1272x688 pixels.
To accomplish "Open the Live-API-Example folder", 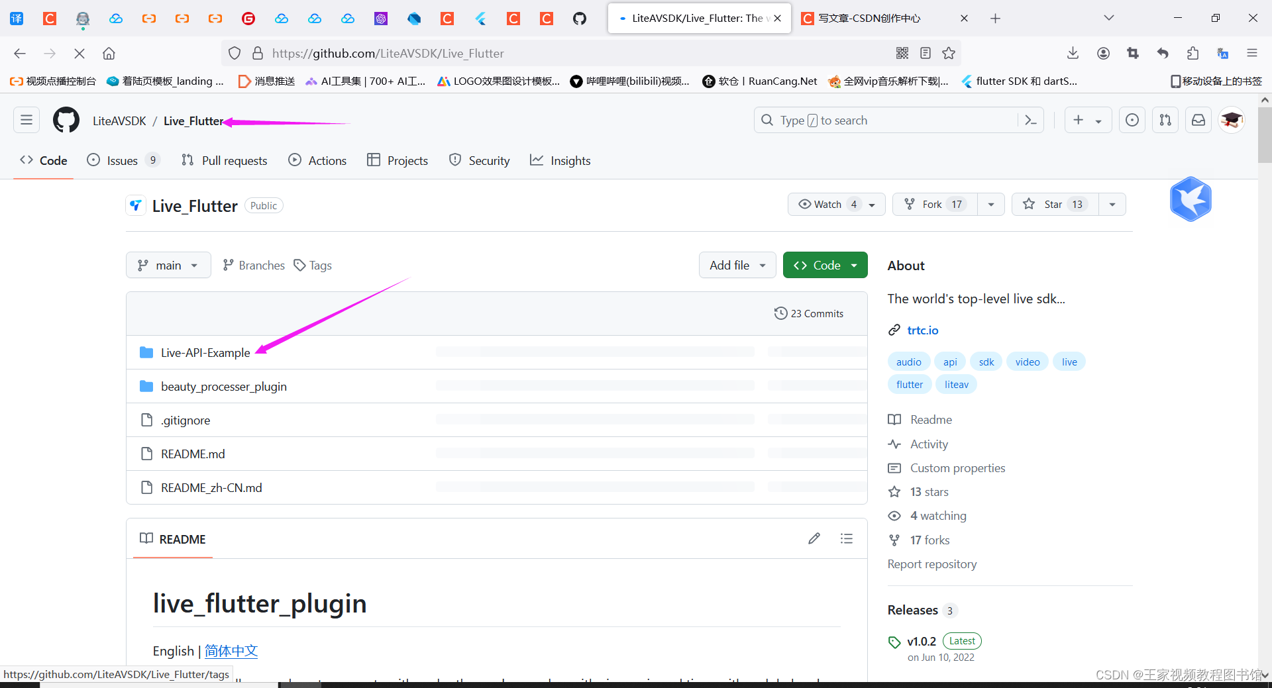I will point(205,352).
